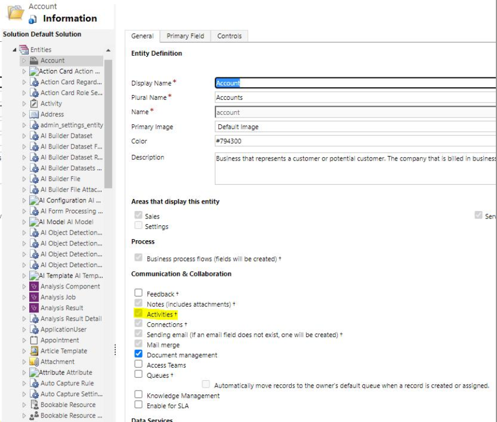Select Action Card Action entity

[x=69, y=71]
